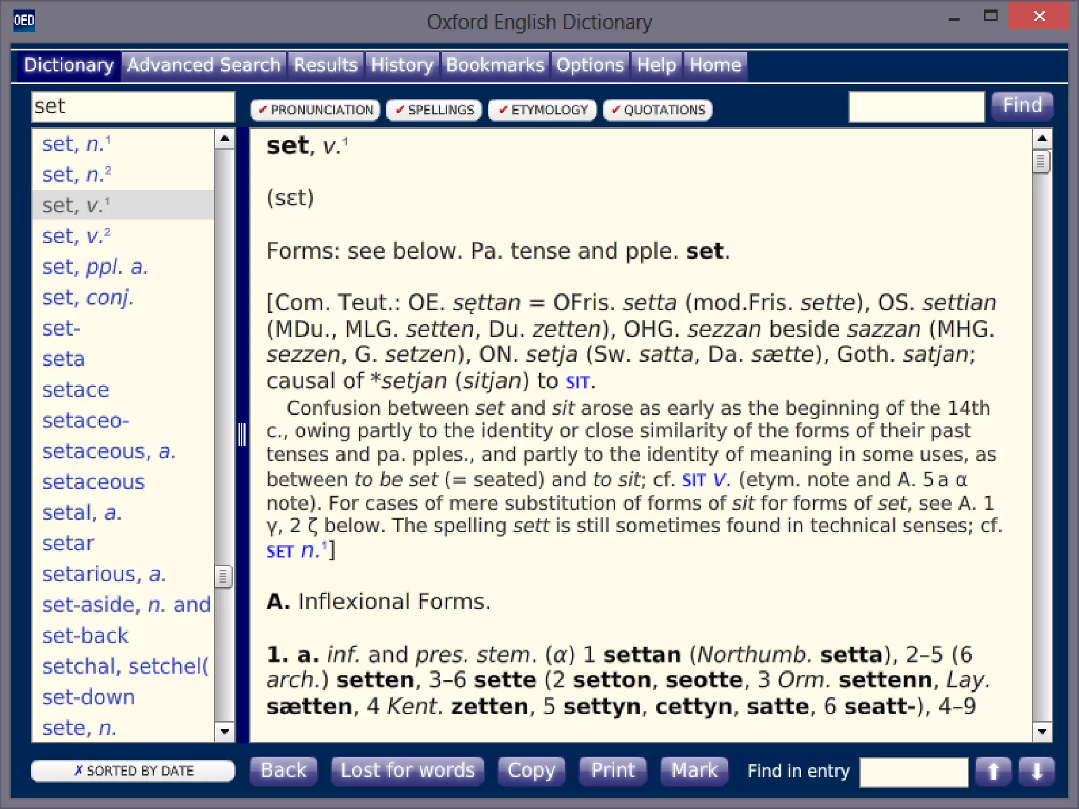Disable the Spellings display option
Image resolution: width=1079 pixels, height=809 pixels.
tap(434, 110)
